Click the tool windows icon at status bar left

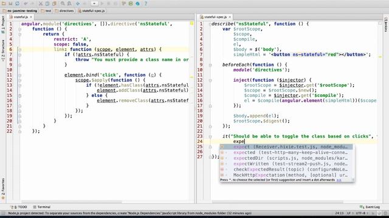point(3,213)
